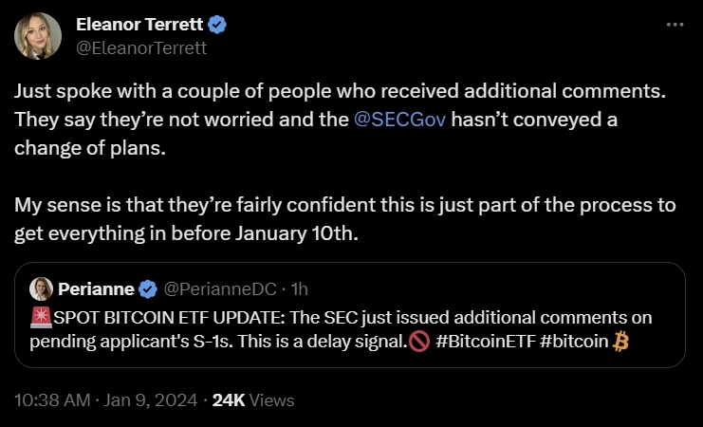Select the Perianne display name
703x427 pixels.
click(95, 288)
